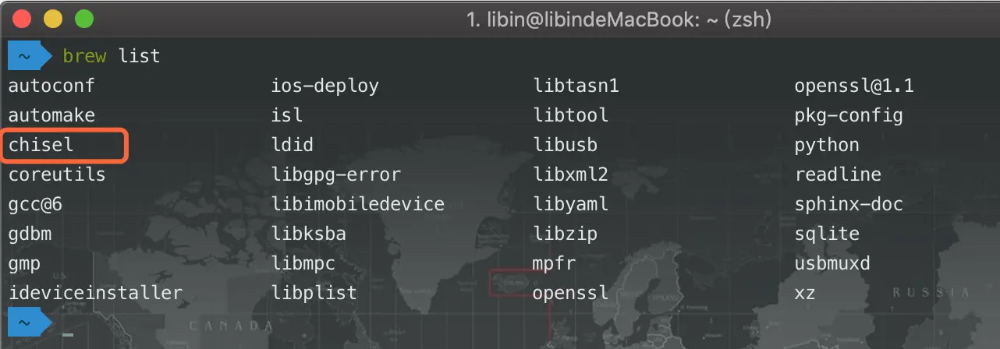Click the green fullscreen window button

(x=83, y=19)
